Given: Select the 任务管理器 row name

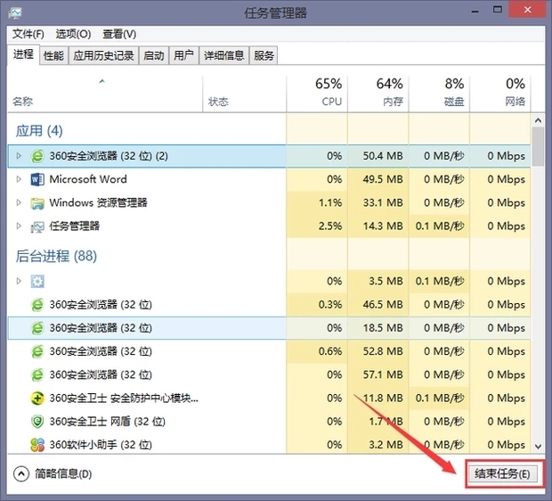Looking at the screenshot, I should (x=74, y=226).
